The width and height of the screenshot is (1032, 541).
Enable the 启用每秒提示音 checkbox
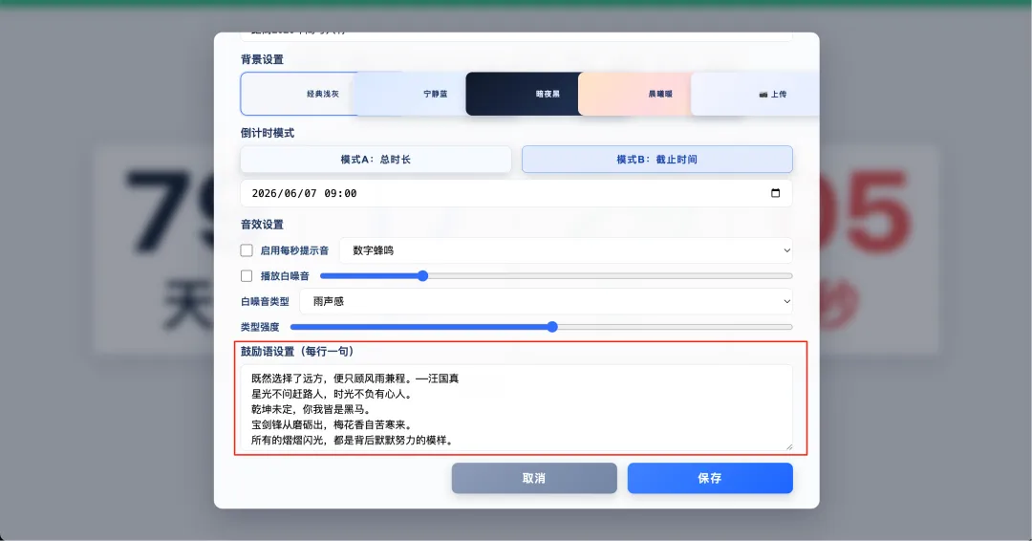pos(247,250)
